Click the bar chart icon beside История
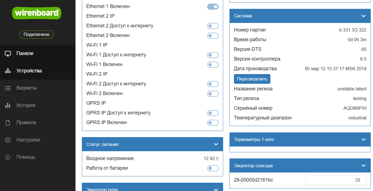The height and width of the screenshot is (191, 373). [8, 105]
